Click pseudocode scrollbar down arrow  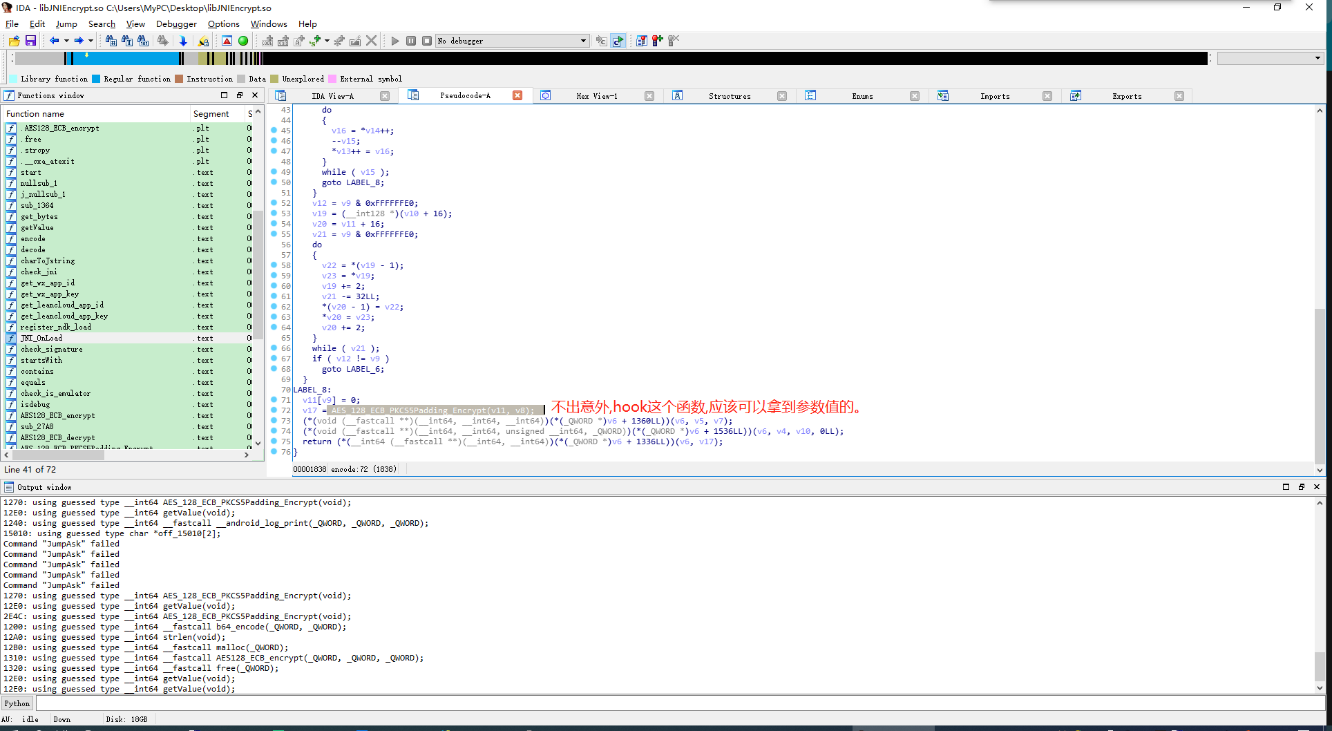(1320, 470)
